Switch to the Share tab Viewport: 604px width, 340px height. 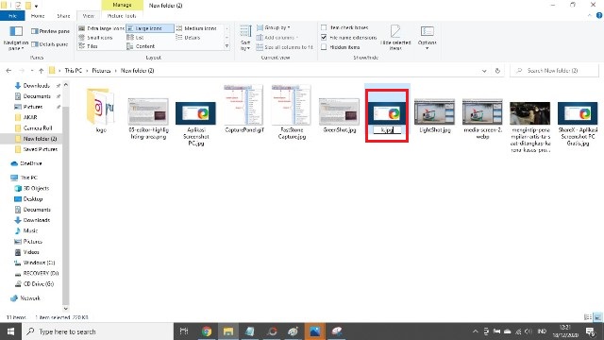click(x=63, y=16)
